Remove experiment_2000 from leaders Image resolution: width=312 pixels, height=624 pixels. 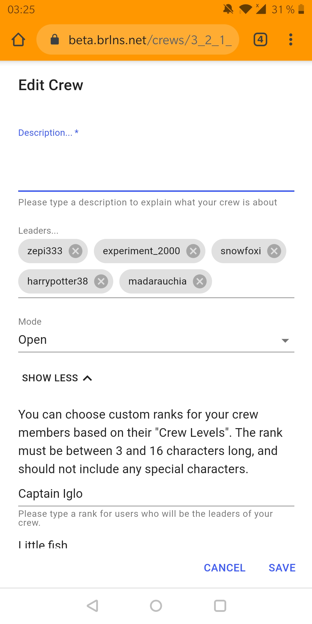[193, 251]
